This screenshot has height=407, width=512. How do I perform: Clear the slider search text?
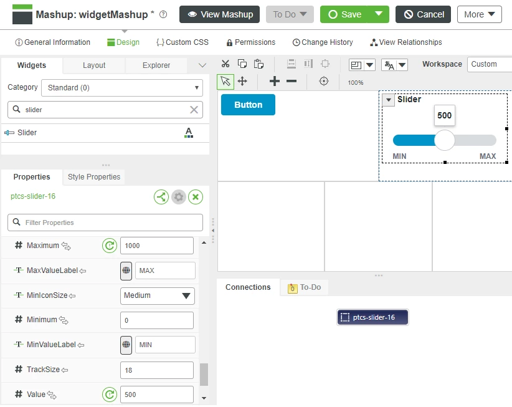pos(194,110)
